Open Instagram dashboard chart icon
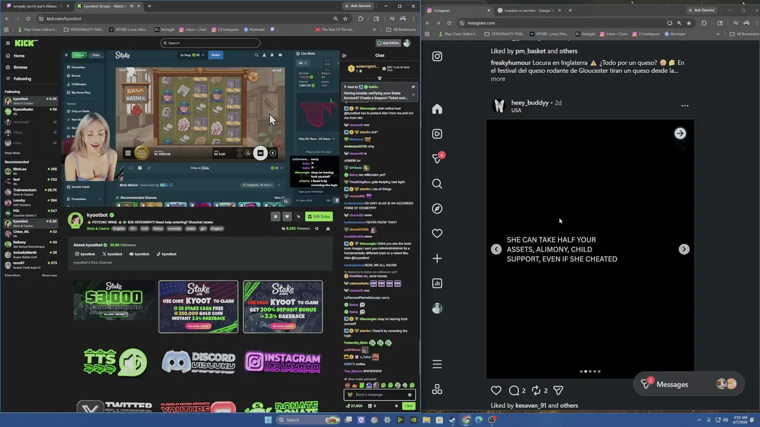Image resolution: width=760 pixels, height=427 pixels. (437, 283)
